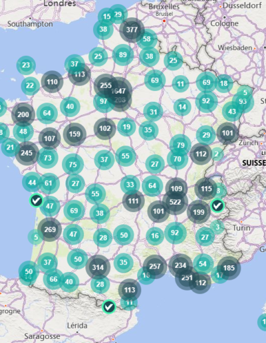266x343 pixels.
Task: Click the 245 cluster on the west coast
Action: pyautogui.click(x=27, y=153)
